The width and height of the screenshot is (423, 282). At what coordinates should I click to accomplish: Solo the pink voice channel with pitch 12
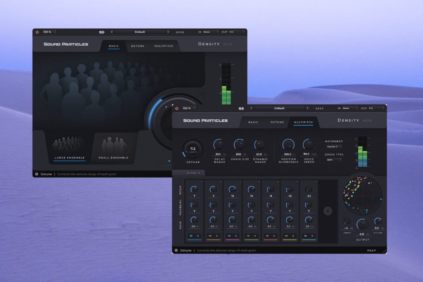[236, 236]
